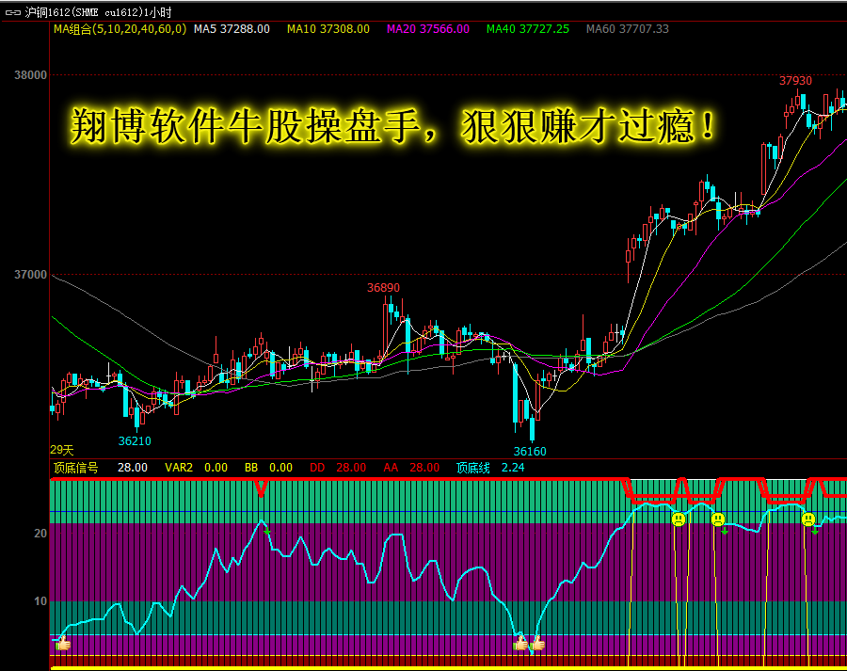
Task: Click the link icon before the chart title
Action: [x=13, y=12]
